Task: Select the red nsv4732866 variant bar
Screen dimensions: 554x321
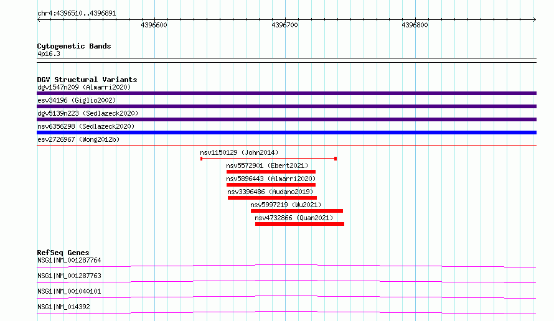Action: coord(299,224)
